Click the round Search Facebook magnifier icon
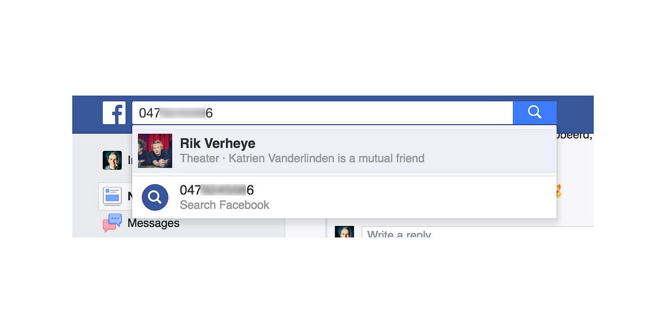This screenshot has width=666, height=333. coord(155,197)
